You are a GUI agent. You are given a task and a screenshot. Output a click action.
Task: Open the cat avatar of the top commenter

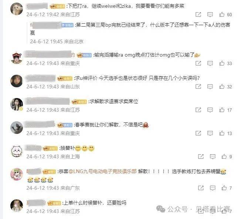[17, 9]
